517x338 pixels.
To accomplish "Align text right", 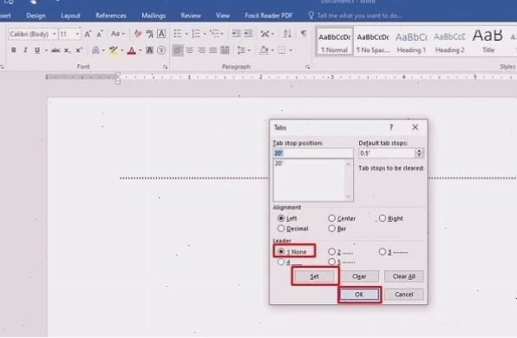I will coord(201,50).
